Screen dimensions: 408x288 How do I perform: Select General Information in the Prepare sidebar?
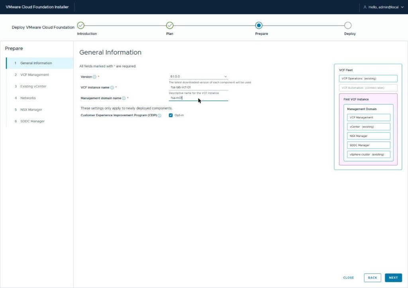coord(39,63)
